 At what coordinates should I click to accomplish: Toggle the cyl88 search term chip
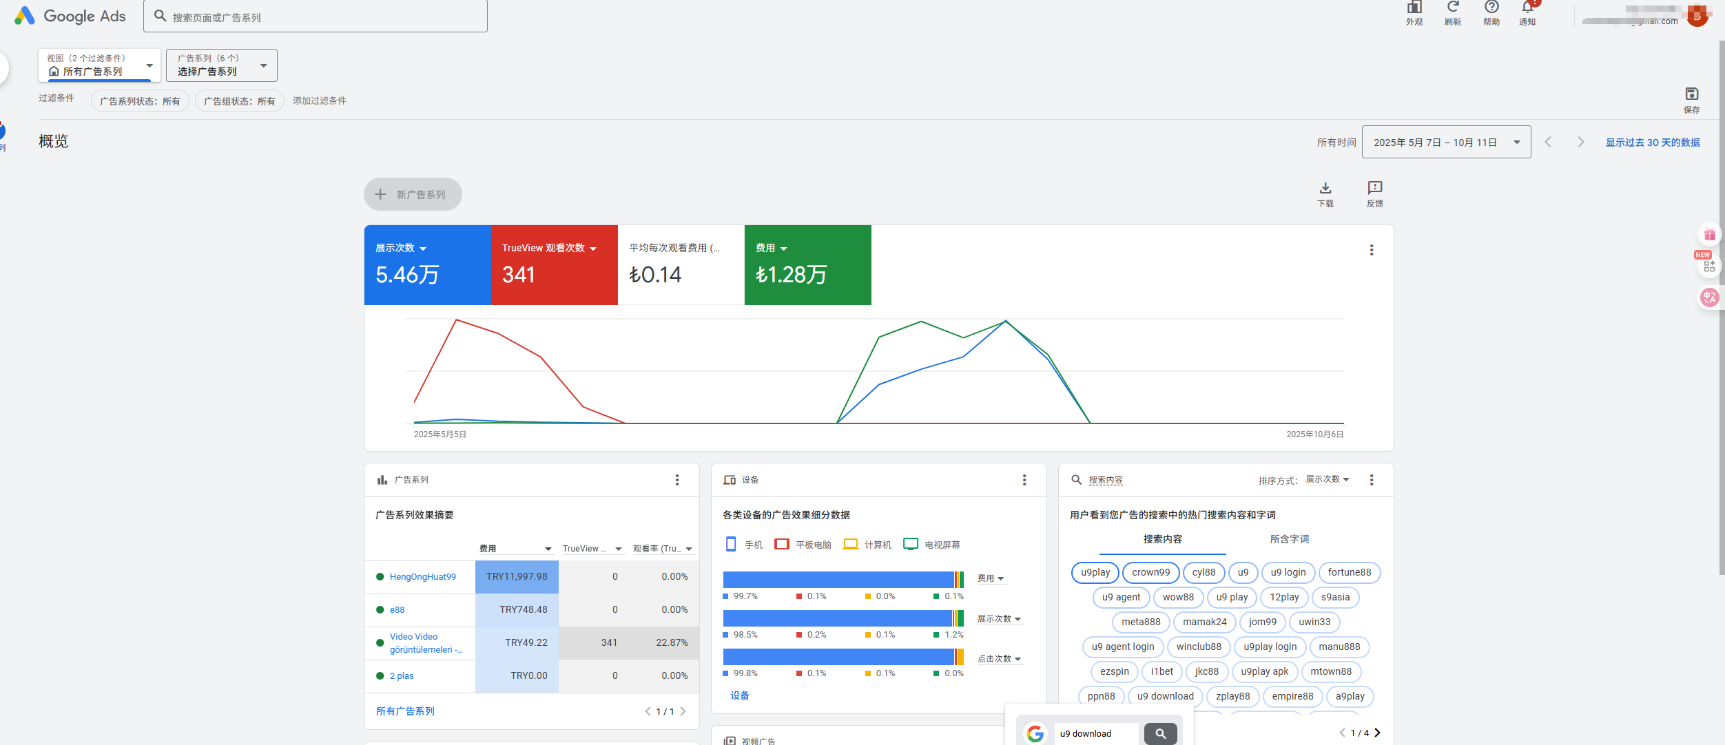[x=1204, y=572]
